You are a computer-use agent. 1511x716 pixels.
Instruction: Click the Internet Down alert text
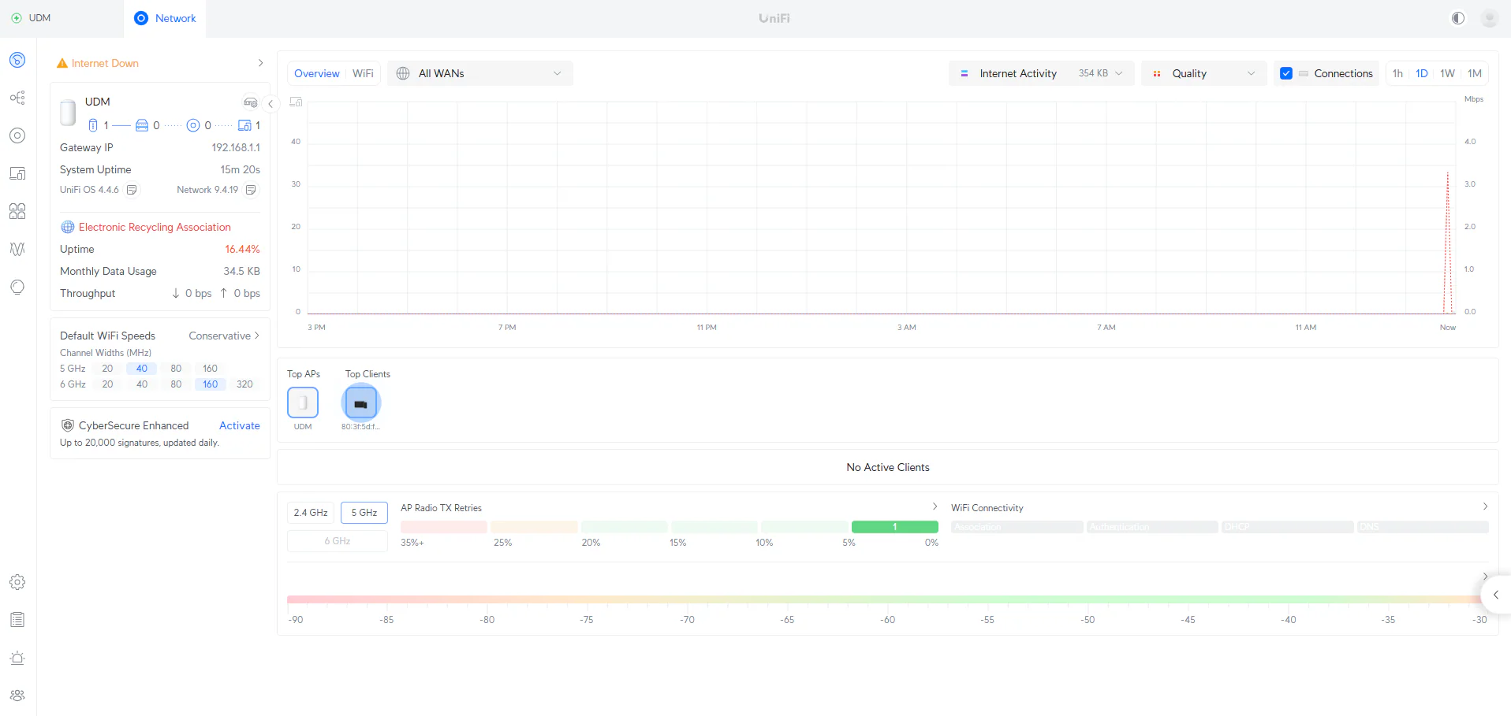(x=105, y=63)
